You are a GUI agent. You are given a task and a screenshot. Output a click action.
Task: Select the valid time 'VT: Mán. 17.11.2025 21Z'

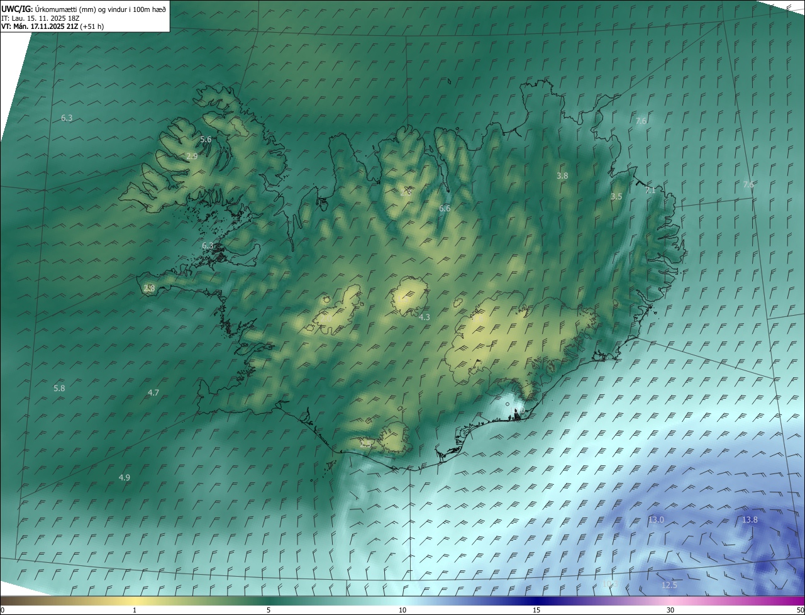[40, 26]
